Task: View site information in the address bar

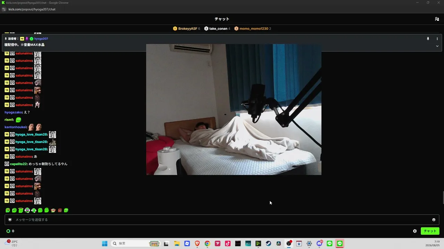Action: [4, 9]
